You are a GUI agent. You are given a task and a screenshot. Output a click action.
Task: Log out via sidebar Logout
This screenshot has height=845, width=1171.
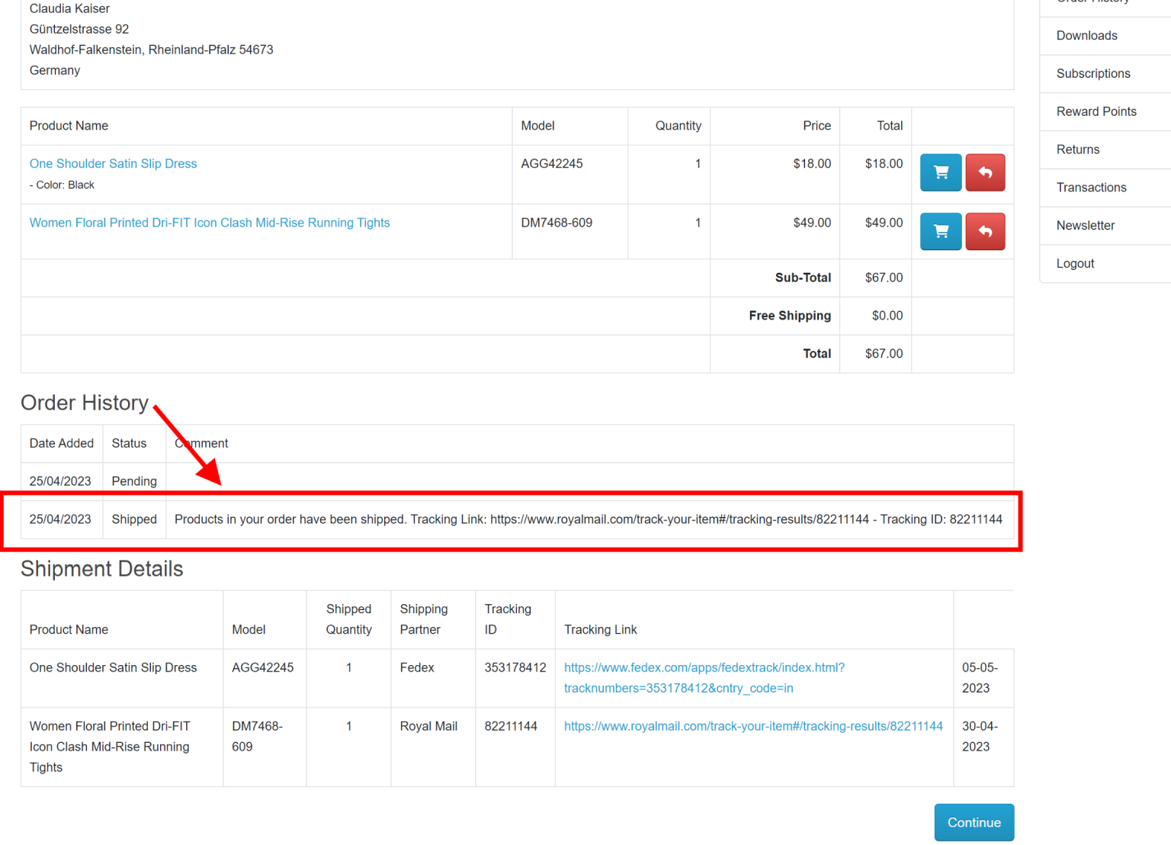pyautogui.click(x=1075, y=264)
